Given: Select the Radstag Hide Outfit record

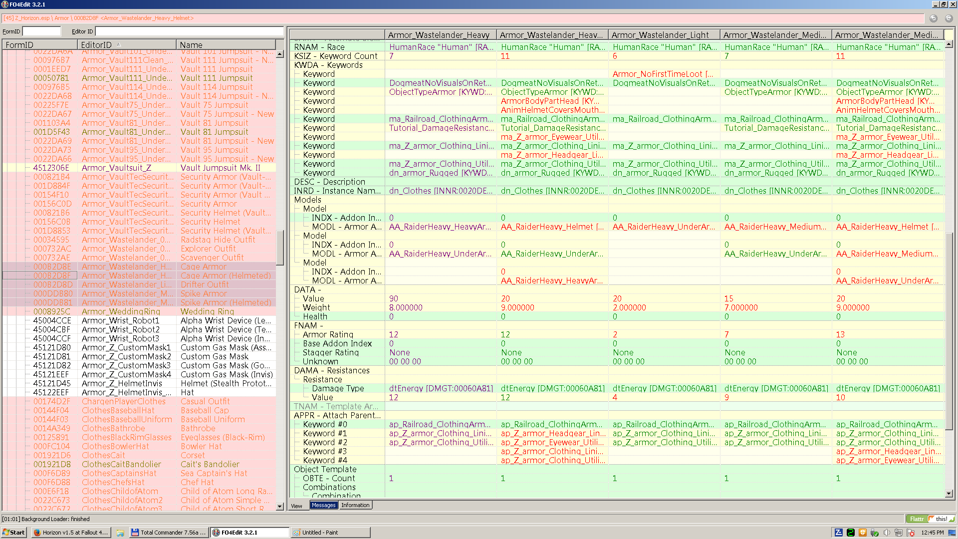Looking at the screenshot, I should tap(140, 240).
